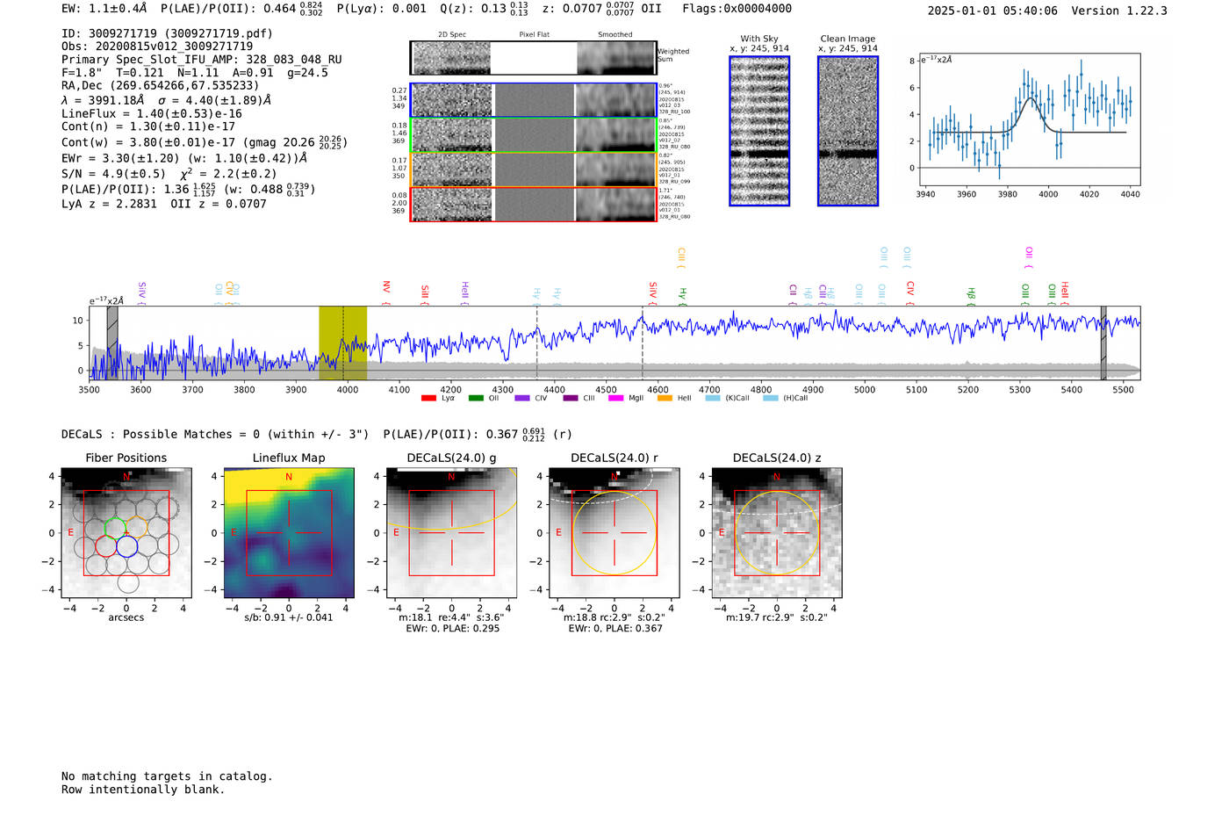
Task: Select the green-bordered 2D spectrum row
Action: click(x=533, y=135)
